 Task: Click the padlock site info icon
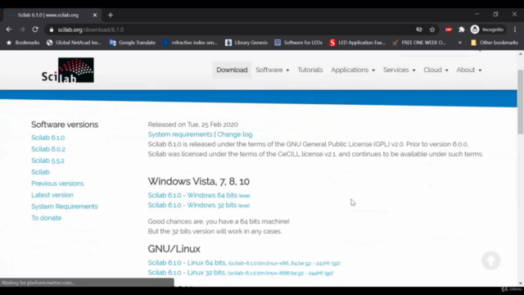click(51, 29)
